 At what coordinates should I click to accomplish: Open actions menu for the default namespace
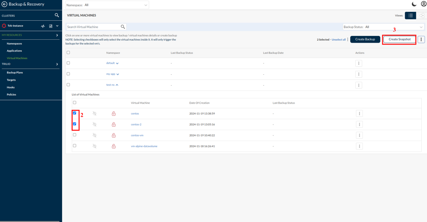coord(359,63)
